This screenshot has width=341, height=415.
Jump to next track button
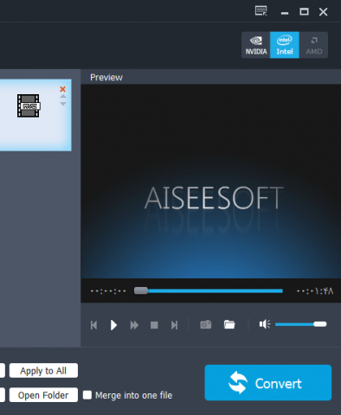pos(174,325)
